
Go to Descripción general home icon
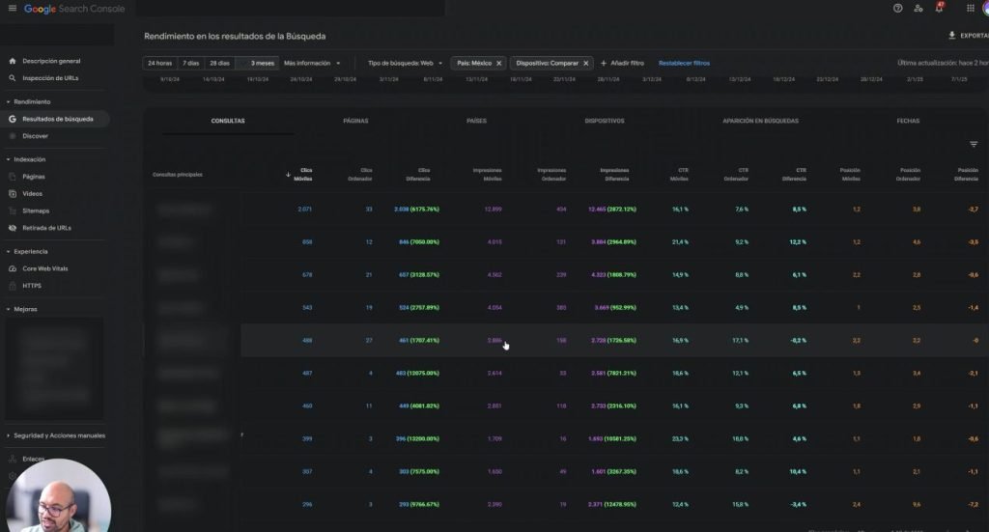click(12, 61)
